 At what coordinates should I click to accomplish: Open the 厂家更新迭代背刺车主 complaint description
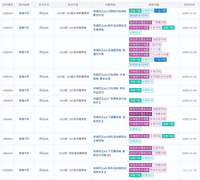(x=109, y=101)
